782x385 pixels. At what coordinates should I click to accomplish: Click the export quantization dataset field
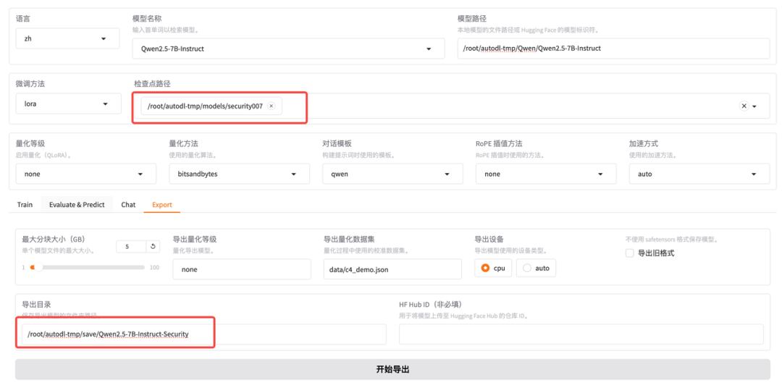392,268
